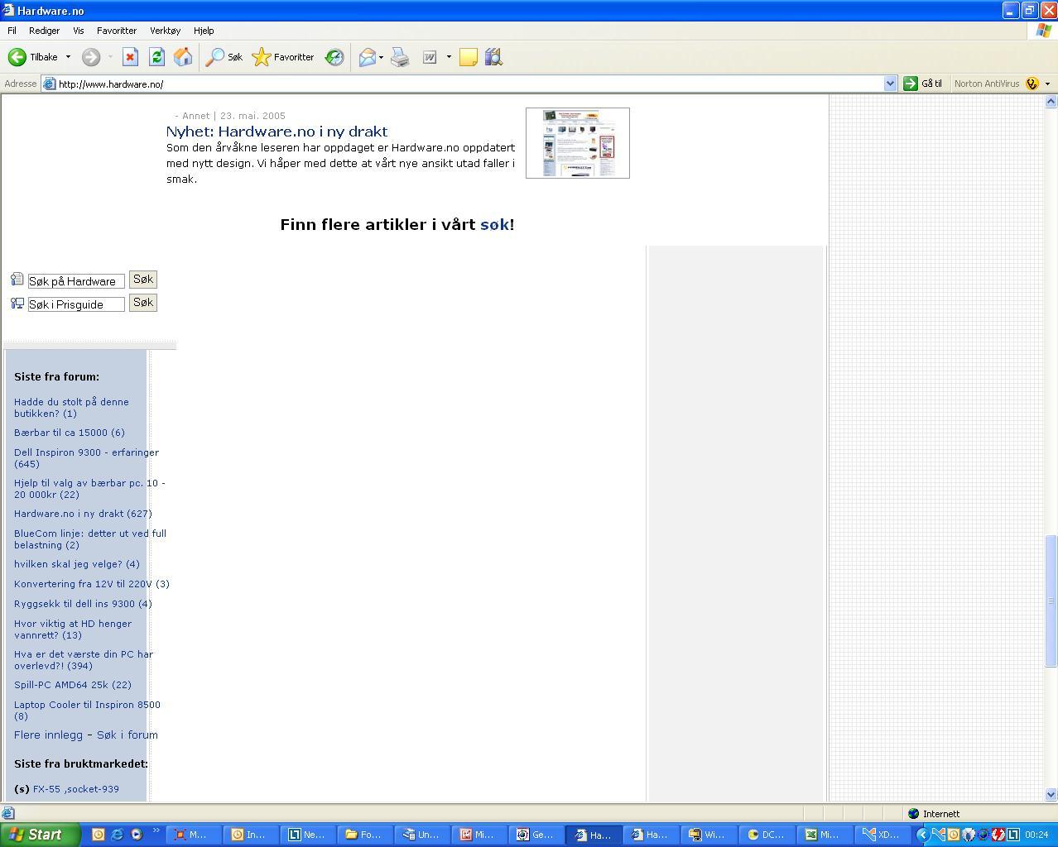The width and height of the screenshot is (1058, 847).
Task: Open the History clock icon
Action: (334, 57)
